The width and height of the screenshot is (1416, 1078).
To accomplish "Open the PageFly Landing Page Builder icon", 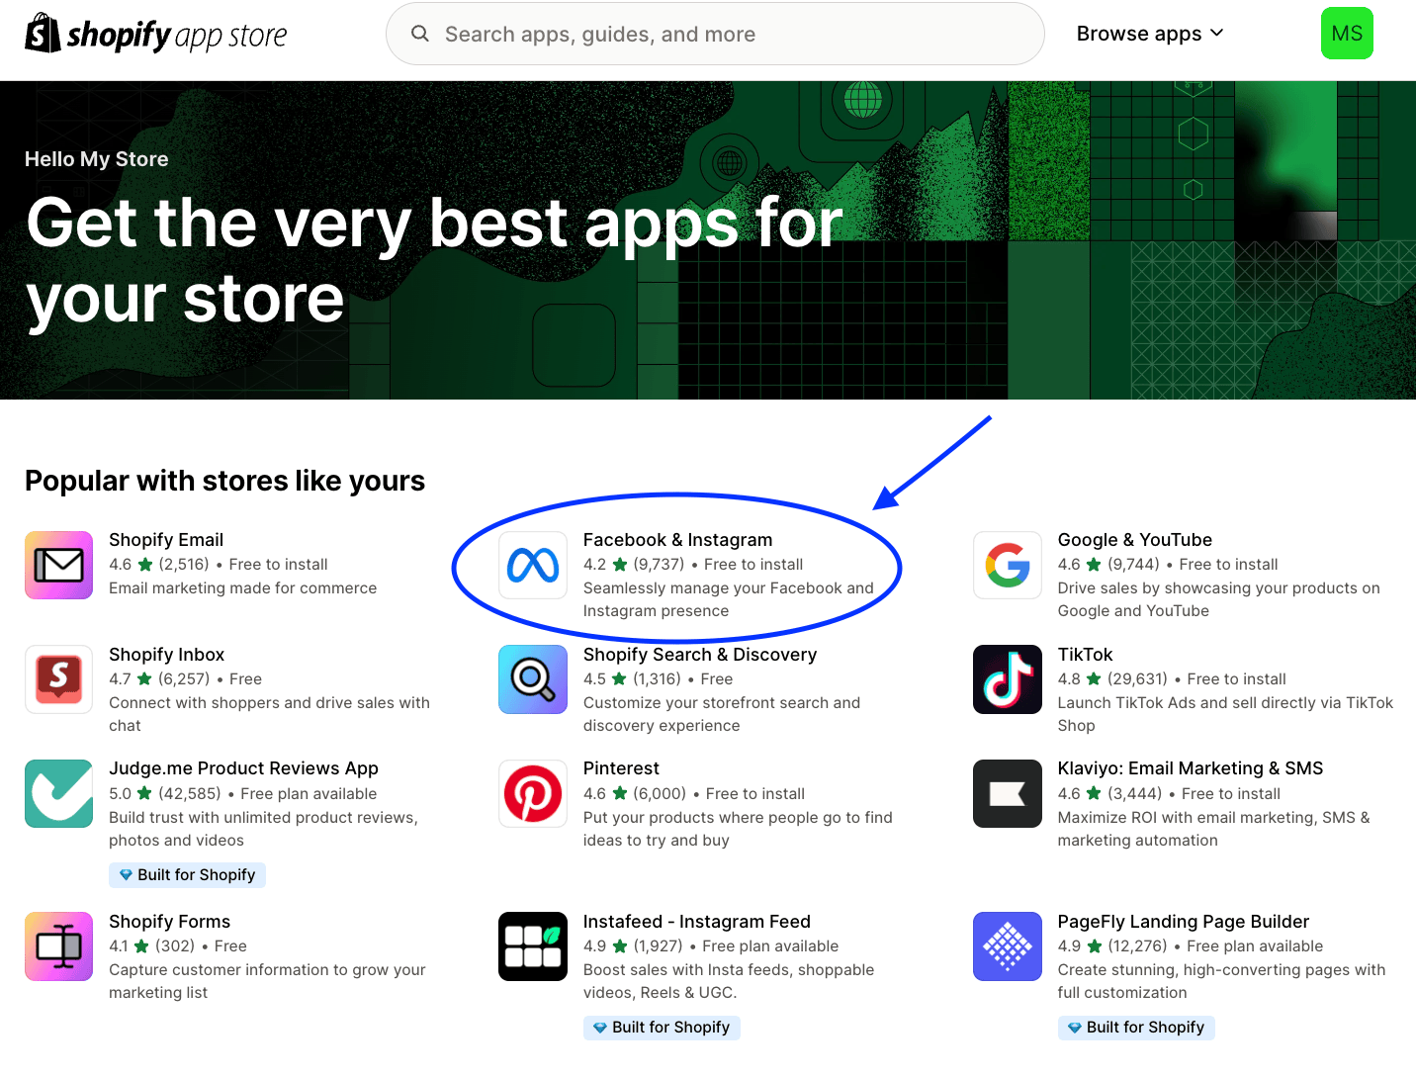I will point(1008,946).
